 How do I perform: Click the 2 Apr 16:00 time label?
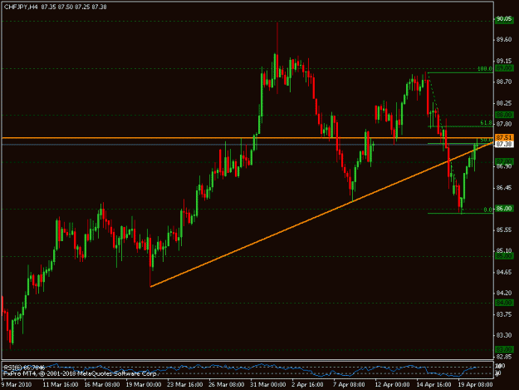[307, 384]
